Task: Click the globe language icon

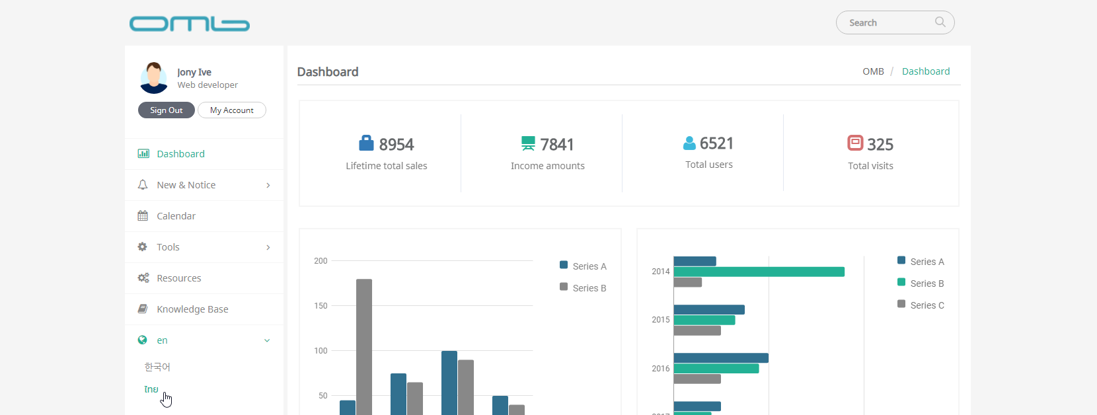Action: click(143, 340)
